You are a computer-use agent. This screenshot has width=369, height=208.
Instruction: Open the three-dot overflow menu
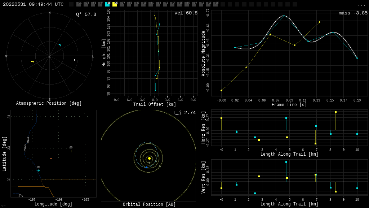[x=361, y=5]
